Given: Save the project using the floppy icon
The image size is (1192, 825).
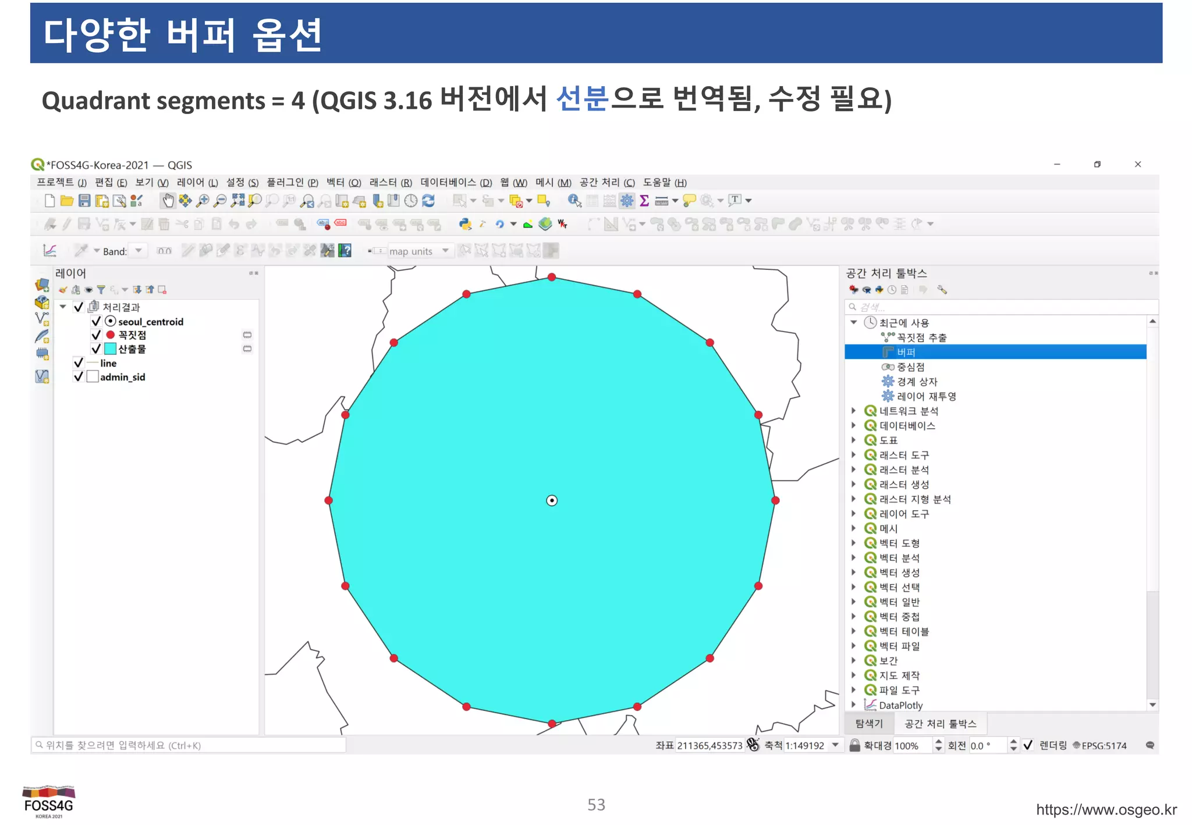Looking at the screenshot, I should [84, 201].
